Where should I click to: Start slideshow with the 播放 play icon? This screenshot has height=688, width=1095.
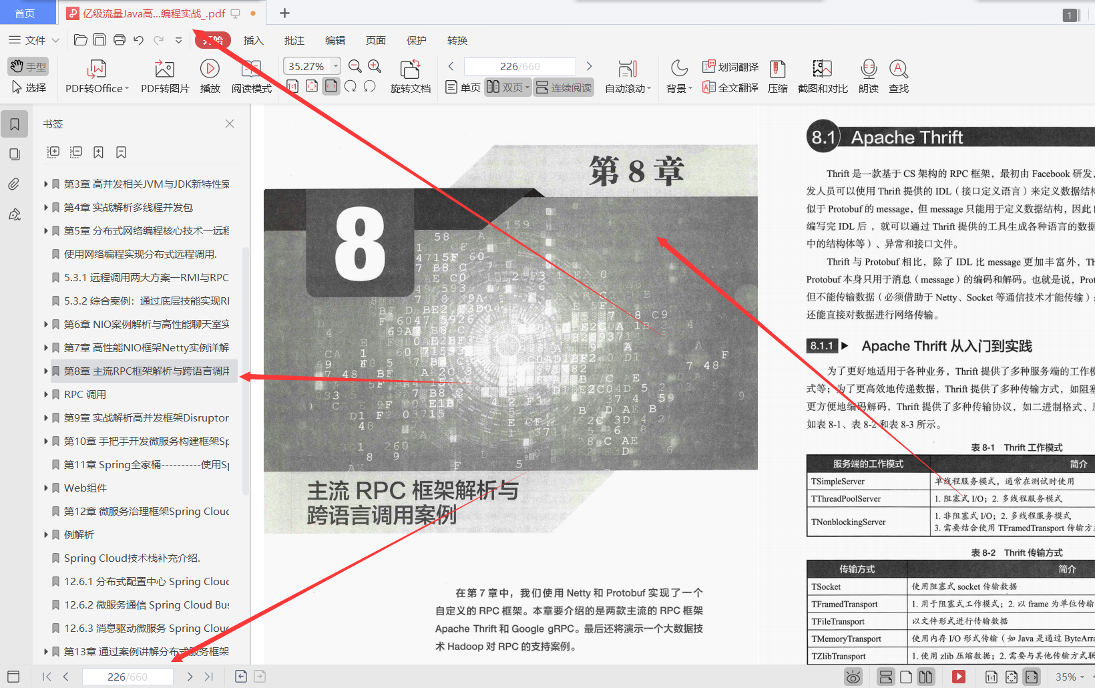[210, 76]
